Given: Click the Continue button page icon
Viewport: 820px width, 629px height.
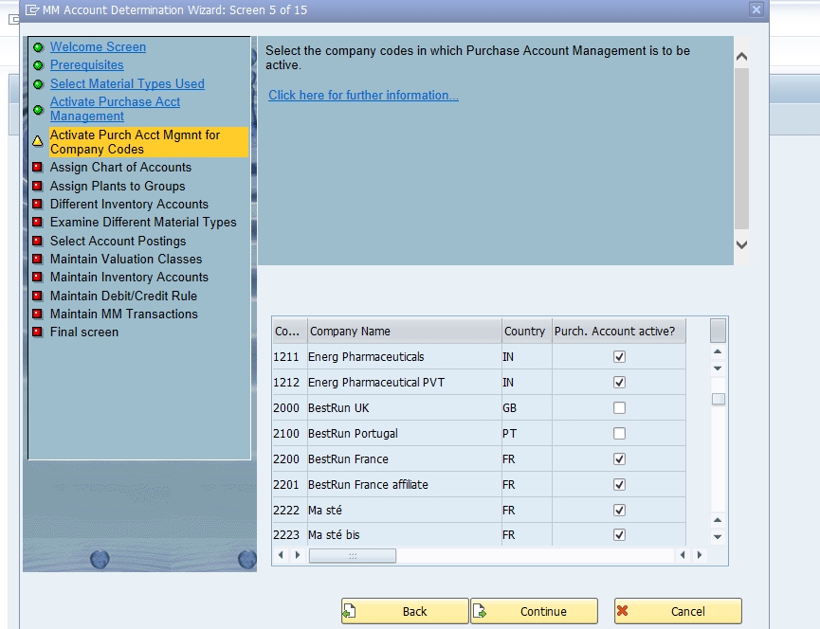Looking at the screenshot, I should point(479,611).
